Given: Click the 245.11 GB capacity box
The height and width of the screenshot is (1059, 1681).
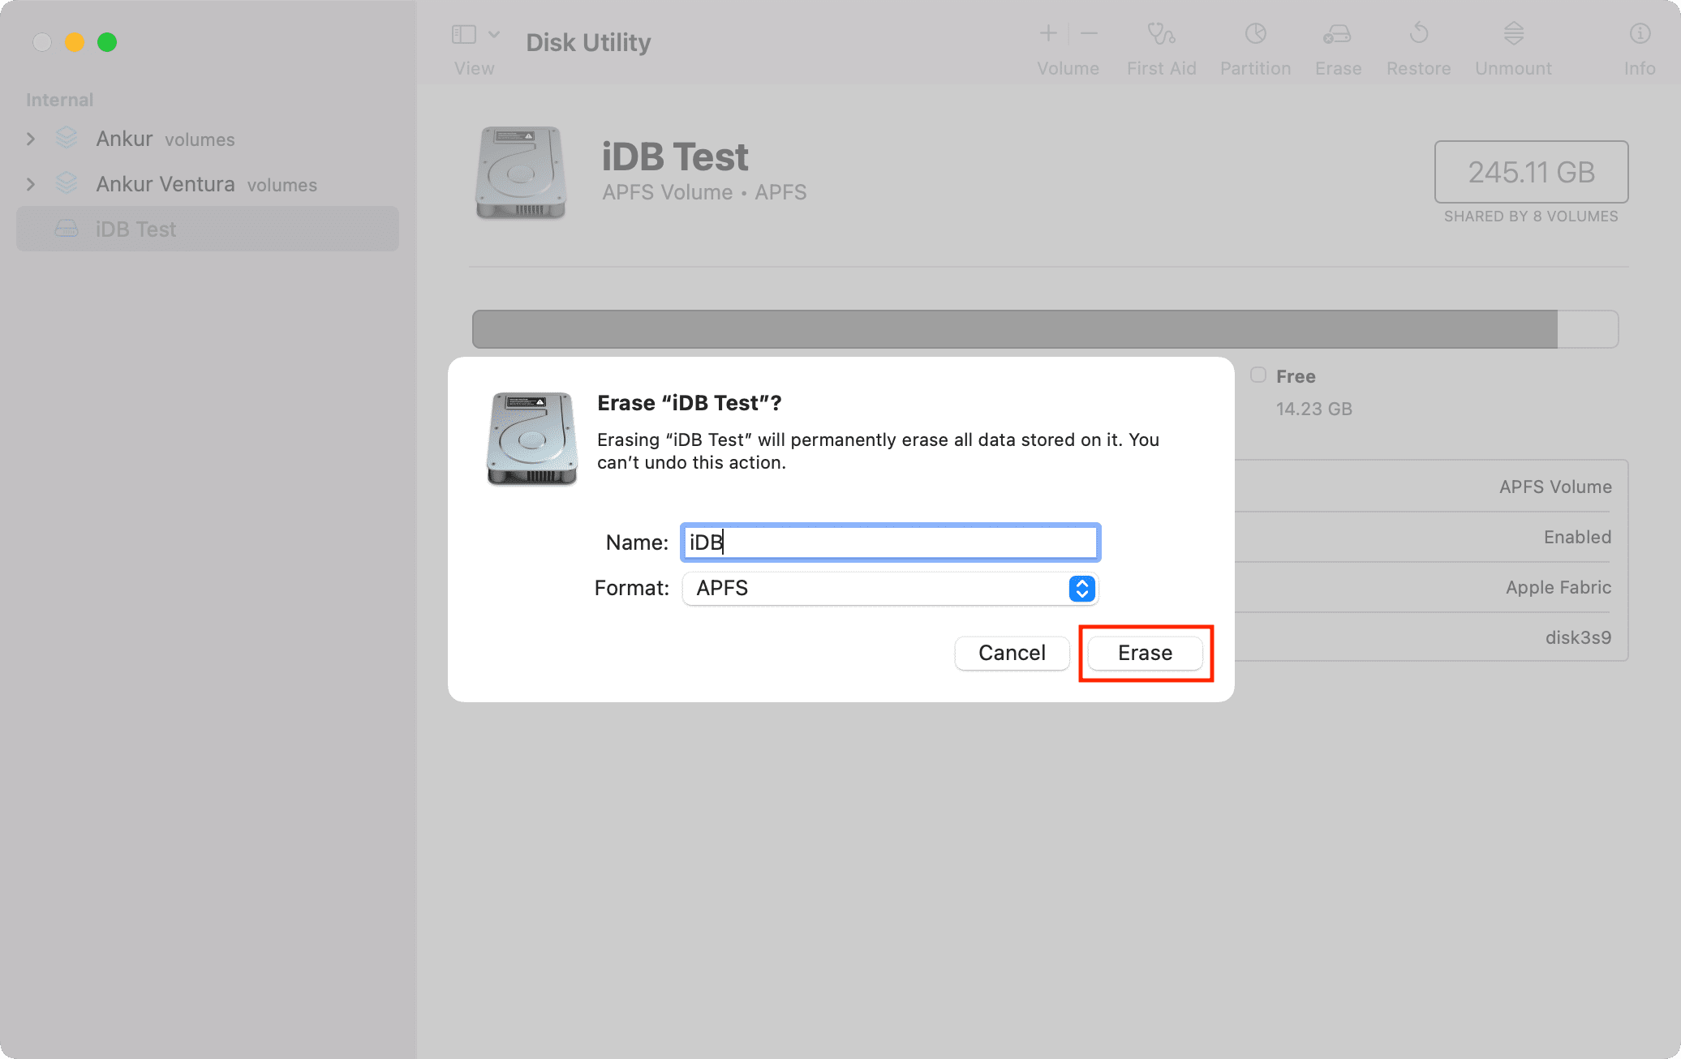Looking at the screenshot, I should tap(1531, 172).
